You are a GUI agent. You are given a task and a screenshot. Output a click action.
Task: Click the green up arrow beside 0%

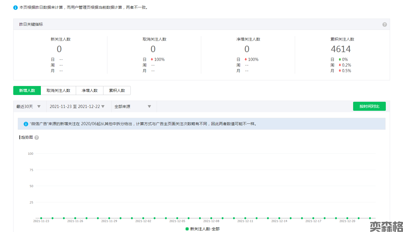(340, 59)
